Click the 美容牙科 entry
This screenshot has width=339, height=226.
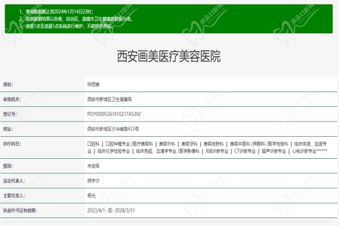[x=189, y=144]
